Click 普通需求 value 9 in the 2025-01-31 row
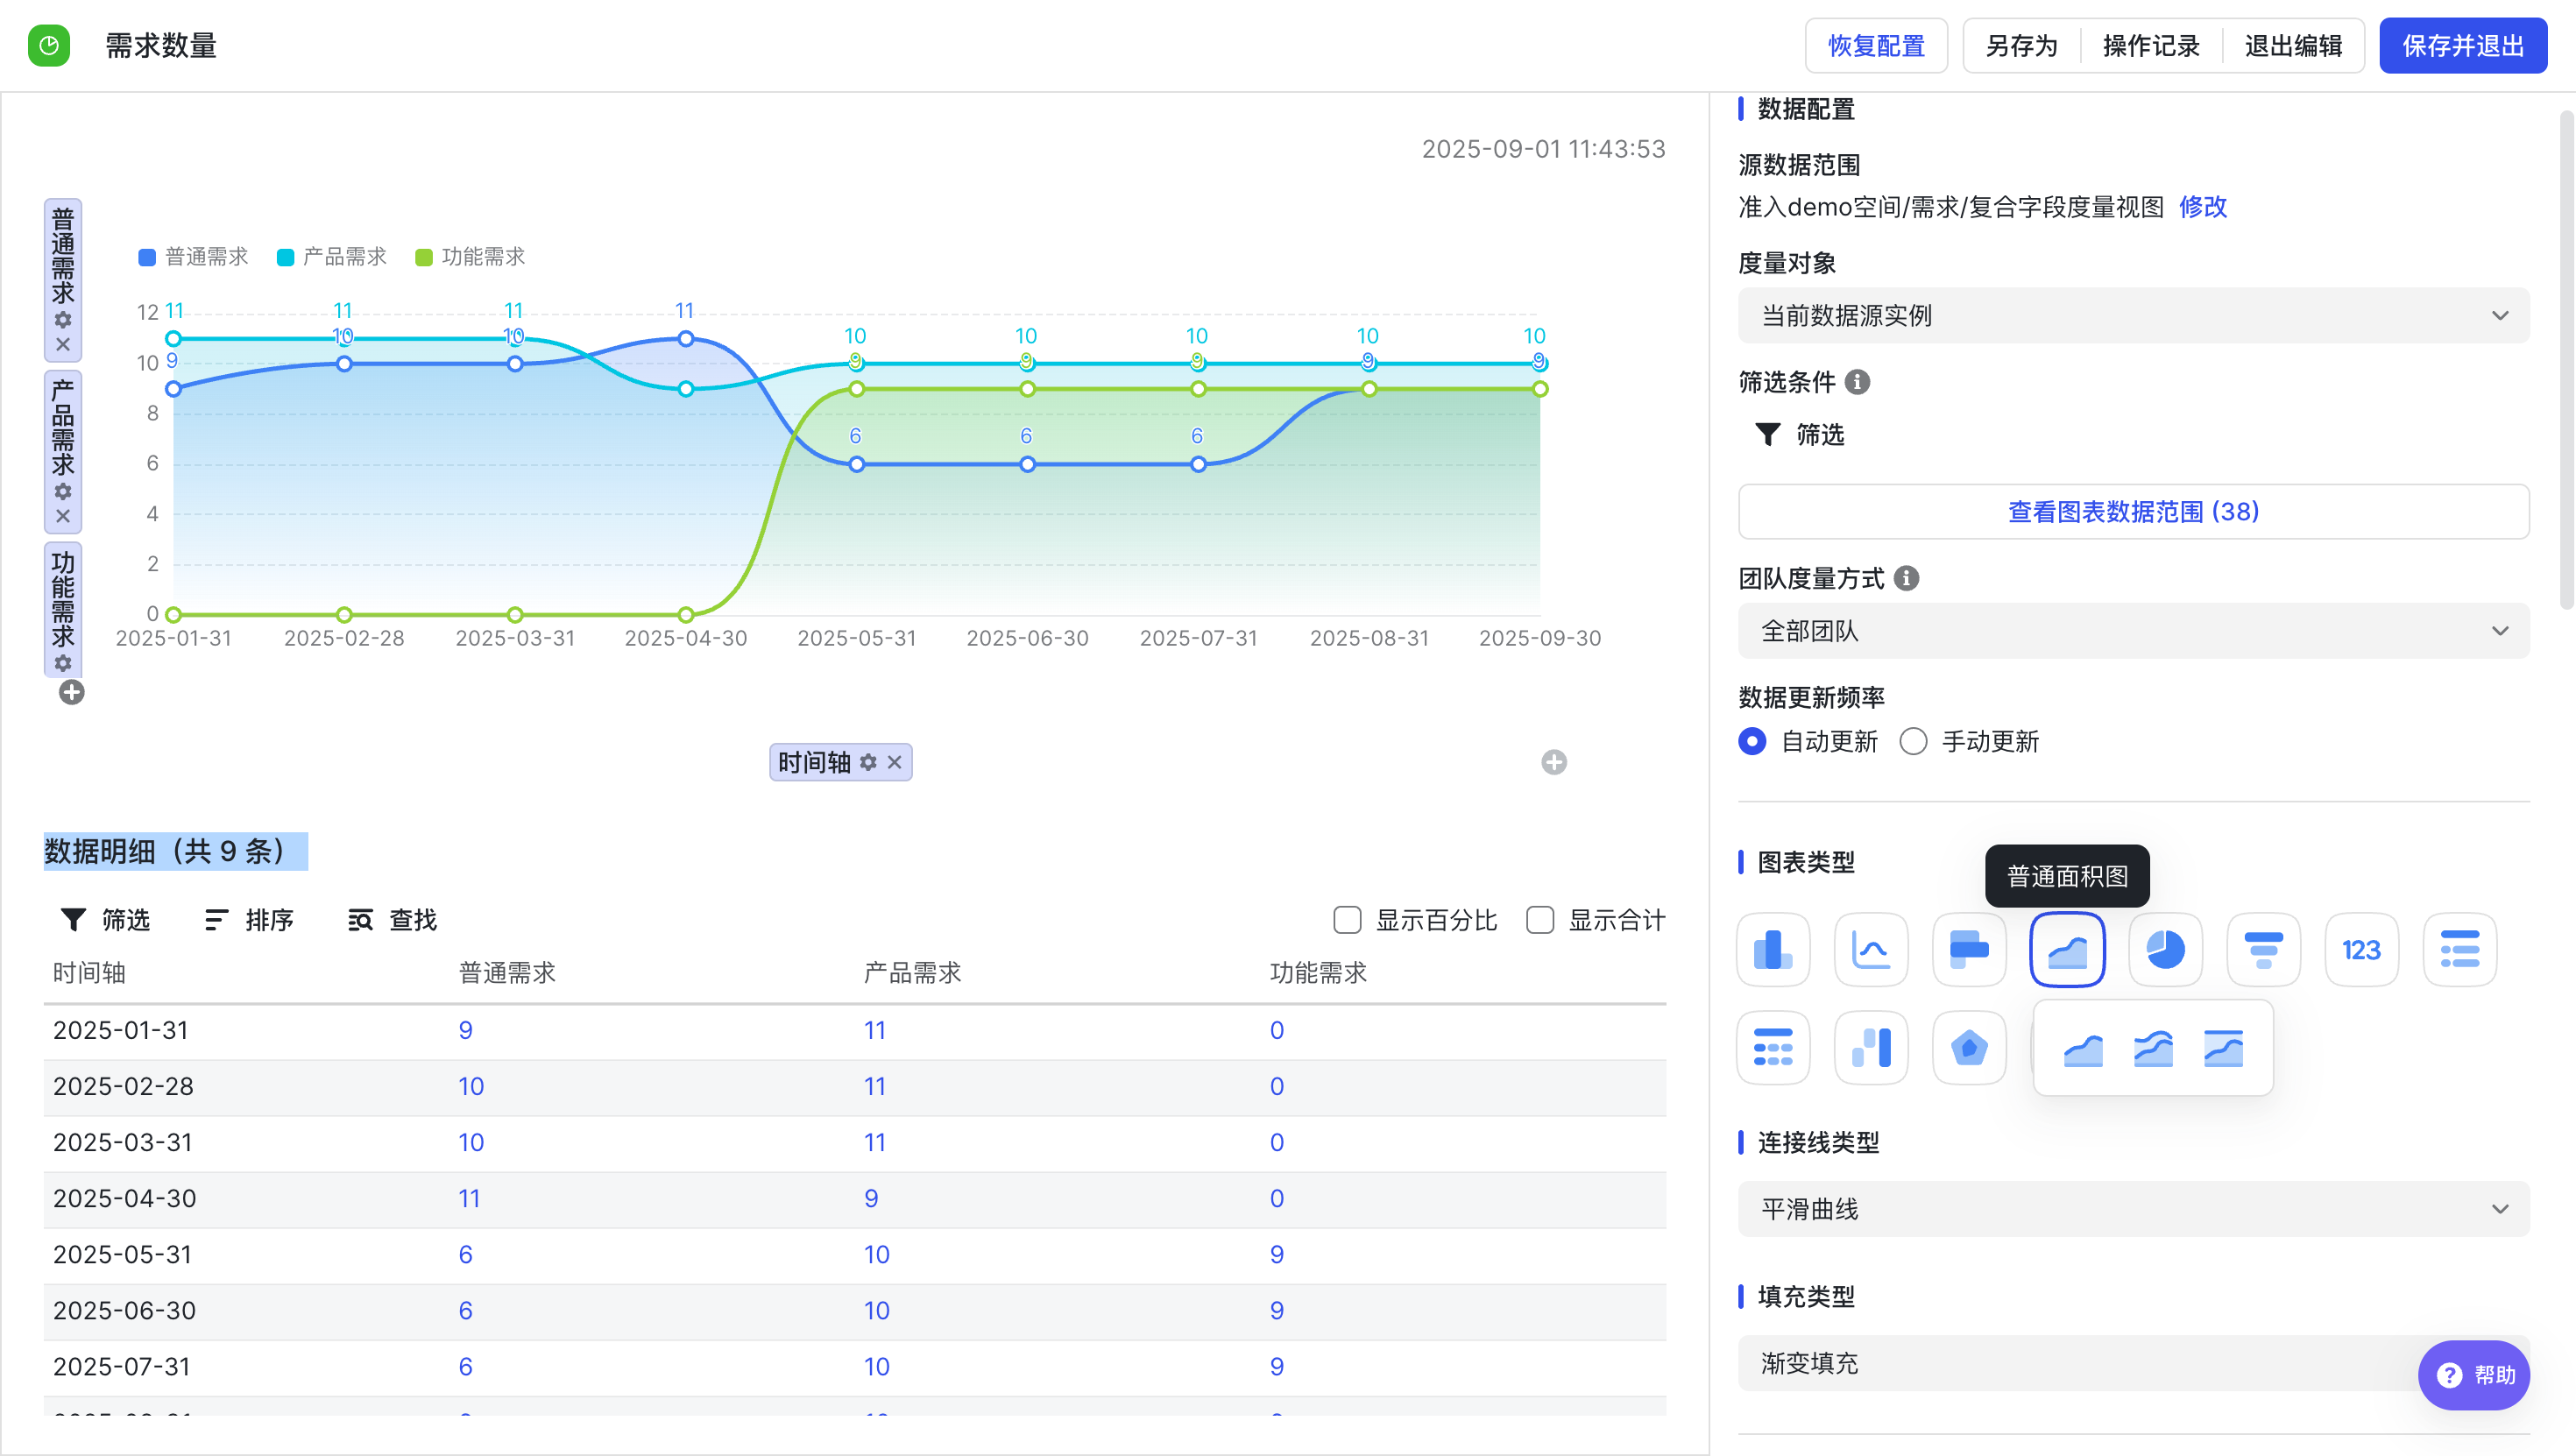 [x=465, y=1030]
